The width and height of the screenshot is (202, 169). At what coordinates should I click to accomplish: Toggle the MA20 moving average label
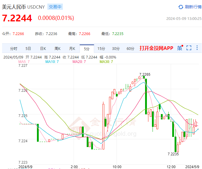pos(79,61)
